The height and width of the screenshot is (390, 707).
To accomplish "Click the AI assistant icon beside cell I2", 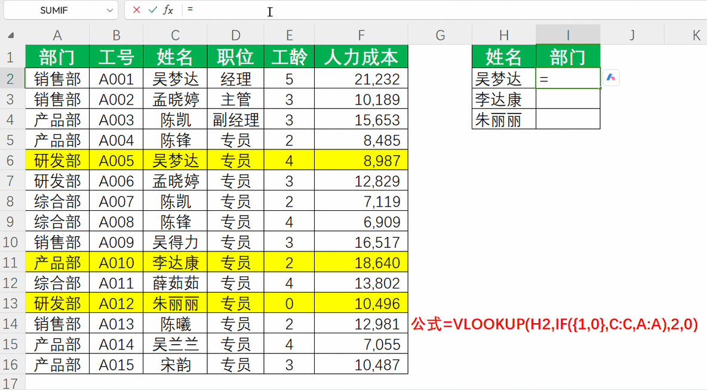I will [611, 78].
